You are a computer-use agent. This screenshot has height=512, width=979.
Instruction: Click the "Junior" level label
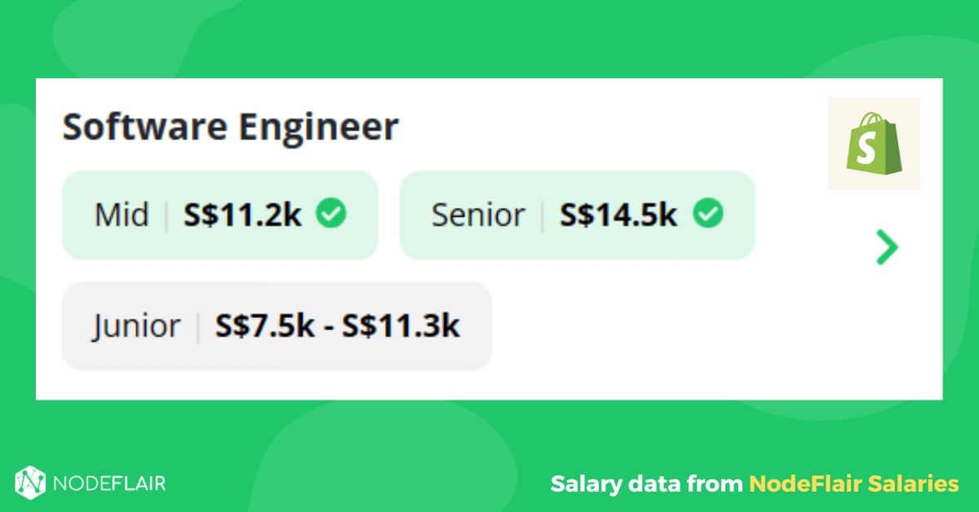pos(136,326)
